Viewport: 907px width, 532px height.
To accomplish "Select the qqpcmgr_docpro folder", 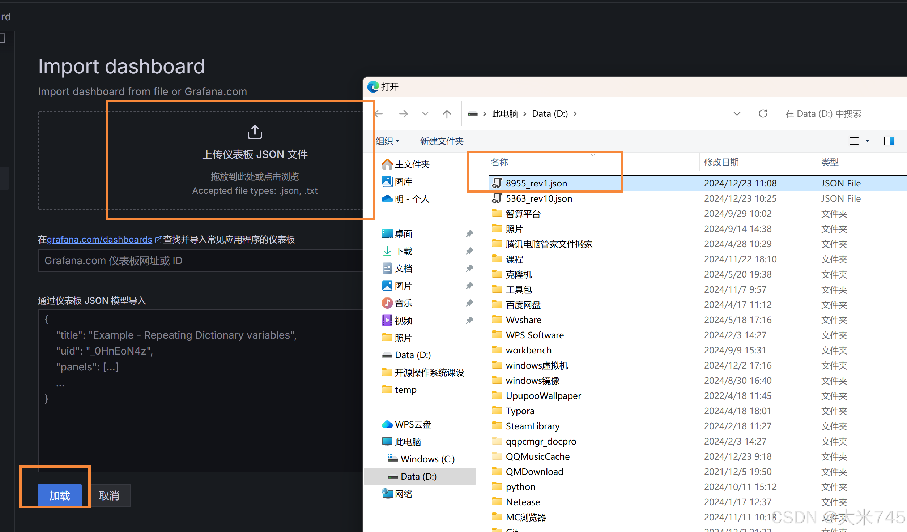I will pyautogui.click(x=541, y=441).
